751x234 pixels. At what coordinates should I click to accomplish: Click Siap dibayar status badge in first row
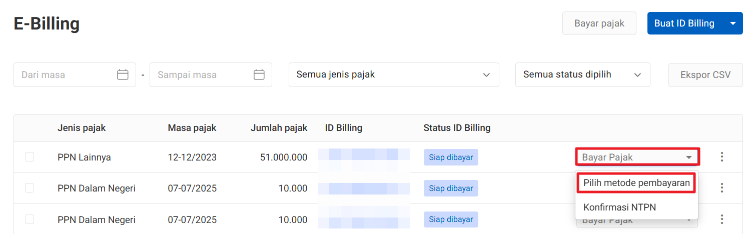(451, 157)
